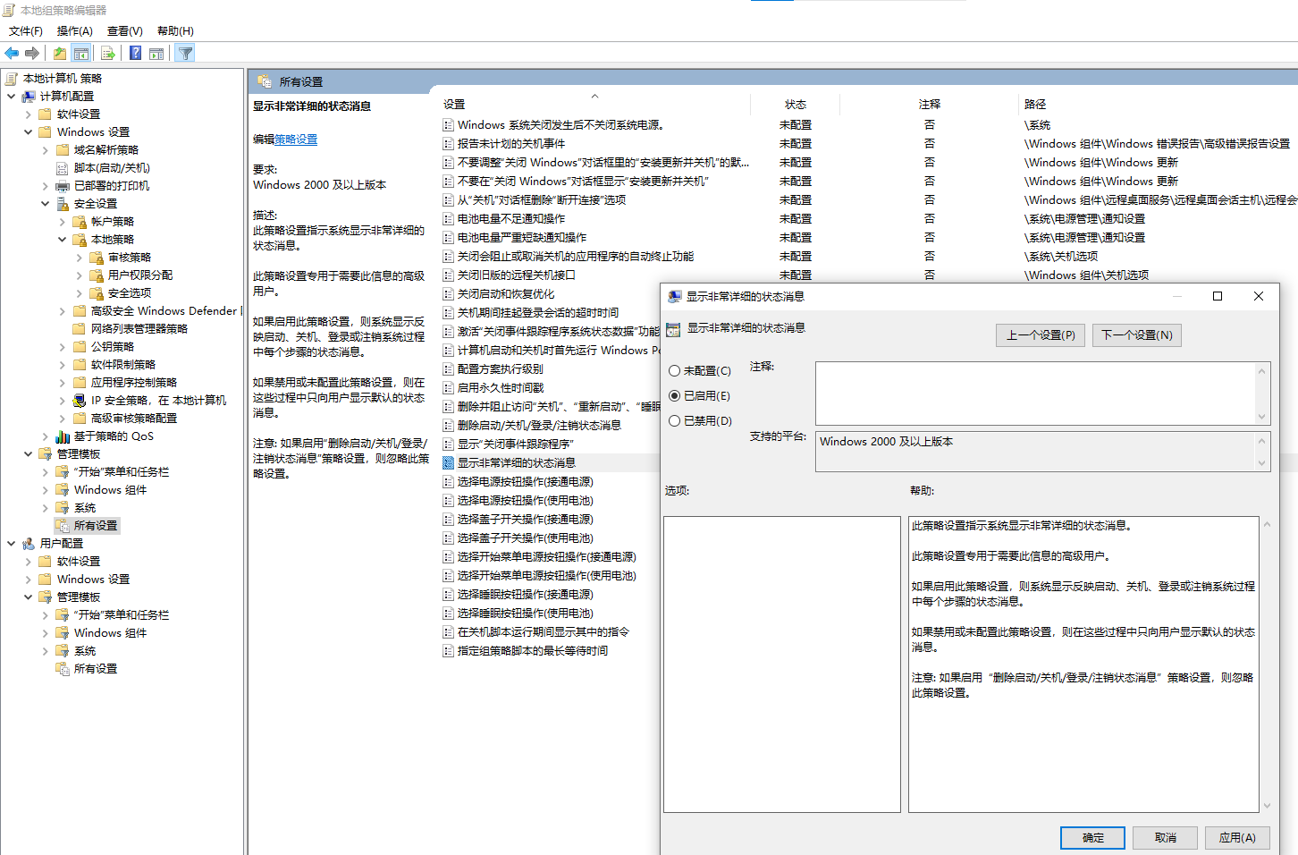Select the 指定组策略脚本的最长等待时间 policy row

pos(533,651)
